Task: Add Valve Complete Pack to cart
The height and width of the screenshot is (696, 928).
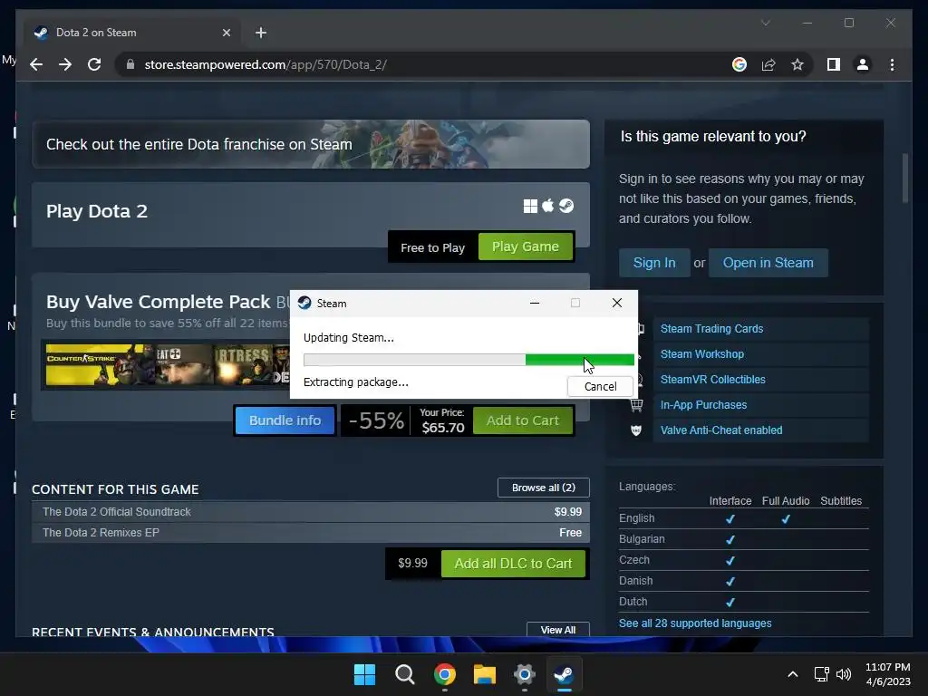Action: pos(523,420)
